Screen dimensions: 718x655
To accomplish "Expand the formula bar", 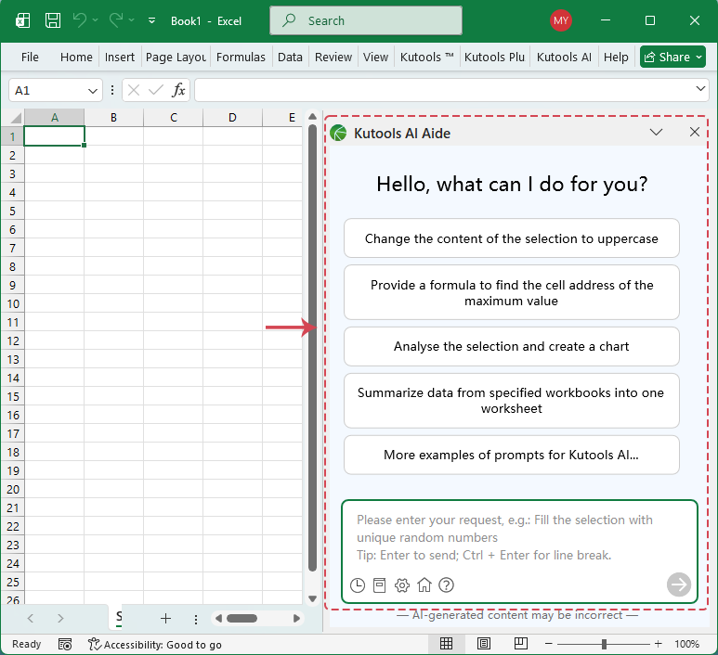I will pyautogui.click(x=700, y=89).
